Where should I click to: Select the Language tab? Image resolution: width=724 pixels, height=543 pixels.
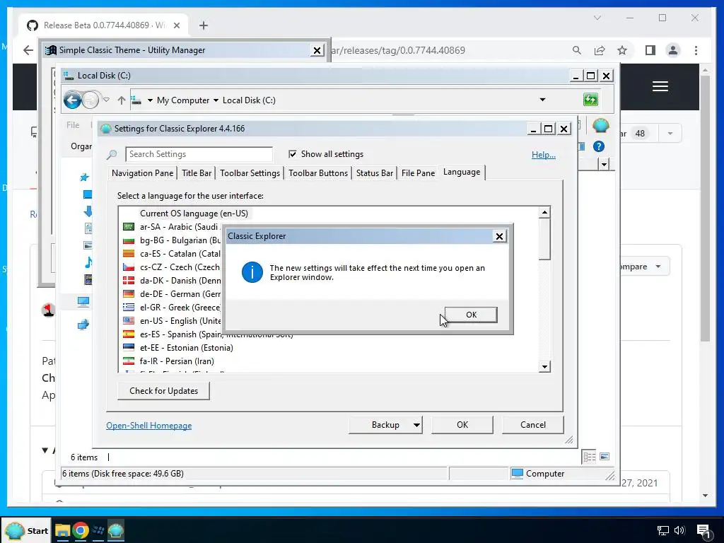462,172
